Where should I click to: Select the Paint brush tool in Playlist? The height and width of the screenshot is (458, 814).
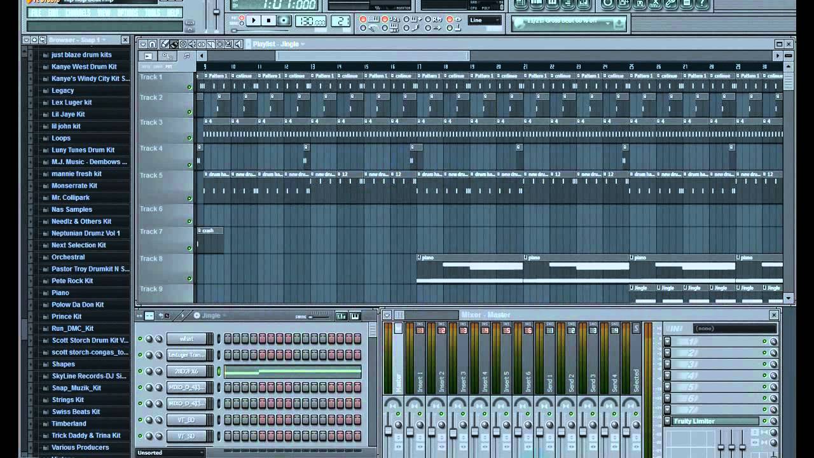tap(174, 44)
